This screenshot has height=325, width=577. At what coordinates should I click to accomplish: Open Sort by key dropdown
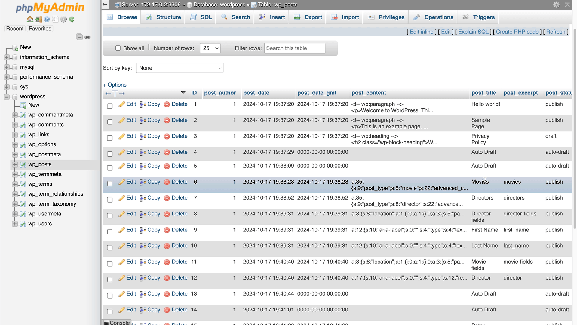180,68
